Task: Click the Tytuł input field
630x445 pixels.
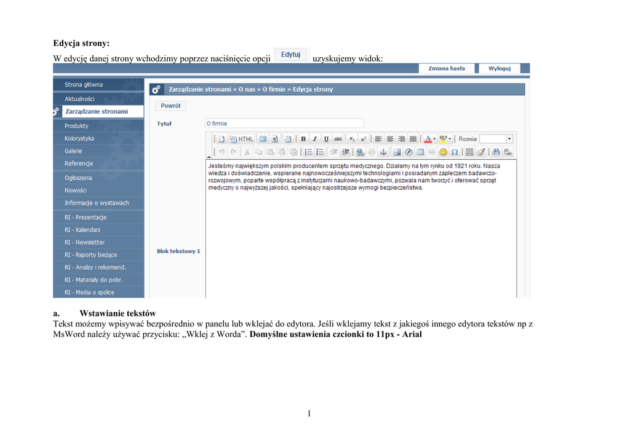Action: click(284, 124)
